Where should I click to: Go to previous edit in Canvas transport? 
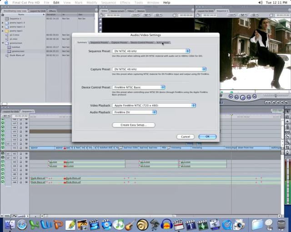(231, 97)
